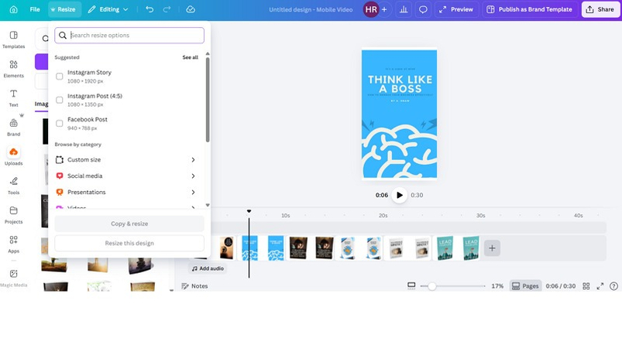Check the Instagram Post (4:5) option
Image resolution: width=622 pixels, height=348 pixels.
[x=60, y=100]
